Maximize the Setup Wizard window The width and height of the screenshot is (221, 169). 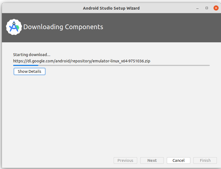207,8
